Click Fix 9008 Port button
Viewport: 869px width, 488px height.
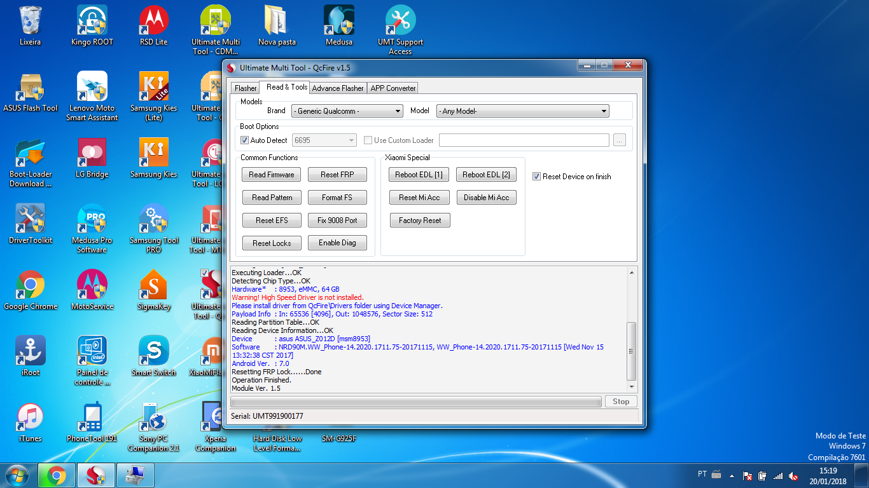click(x=337, y=220)
